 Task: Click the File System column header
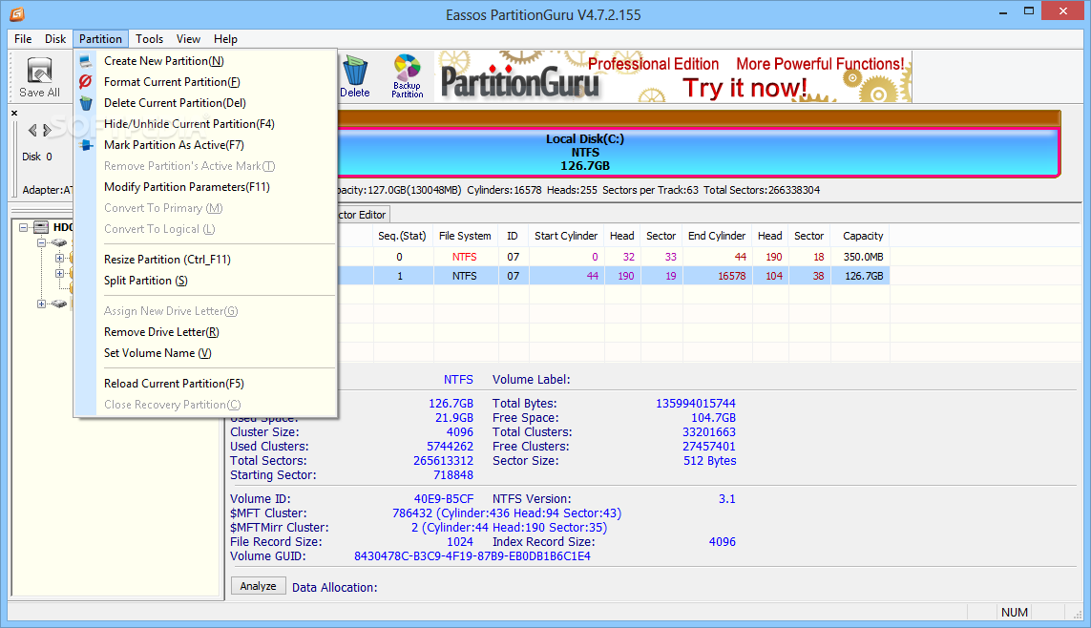point(465,236)
